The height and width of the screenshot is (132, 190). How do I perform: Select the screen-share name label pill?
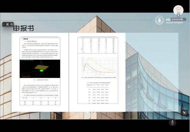point(178,19)
